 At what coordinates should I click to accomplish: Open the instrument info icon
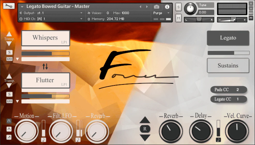[167, 7]
